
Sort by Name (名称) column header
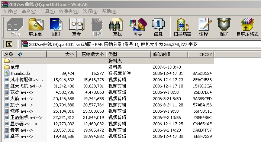25,54
